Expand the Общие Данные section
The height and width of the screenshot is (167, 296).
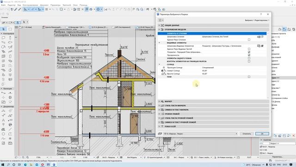tap(213, 25)
